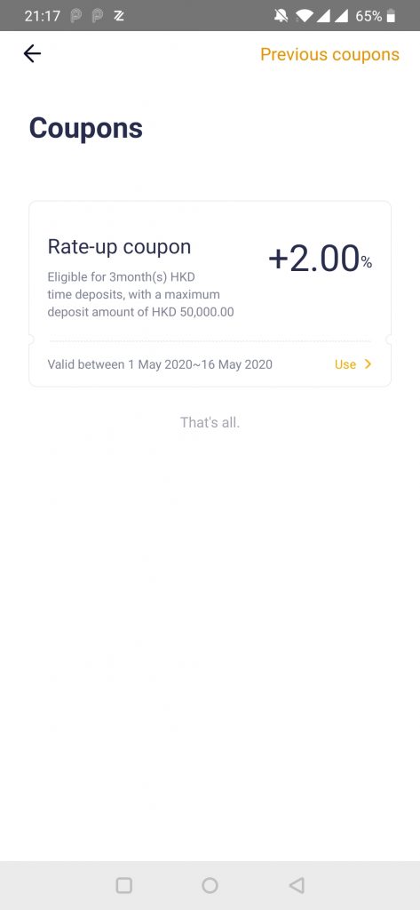Tap the coupon eligibility description text
Image resolution: width=420 pixels, height=910 pixels.
140,294
